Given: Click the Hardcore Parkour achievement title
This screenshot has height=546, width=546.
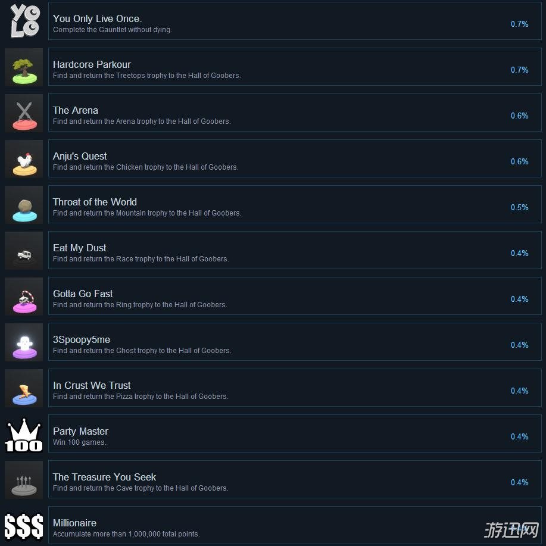Looking at the screenshot, I should (92, 64).
